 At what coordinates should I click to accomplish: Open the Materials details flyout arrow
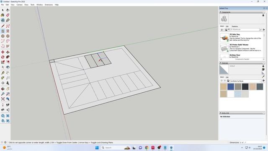(264, 81)
